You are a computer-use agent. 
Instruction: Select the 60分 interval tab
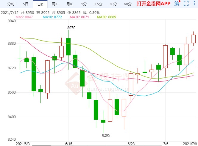coord(127,4)
